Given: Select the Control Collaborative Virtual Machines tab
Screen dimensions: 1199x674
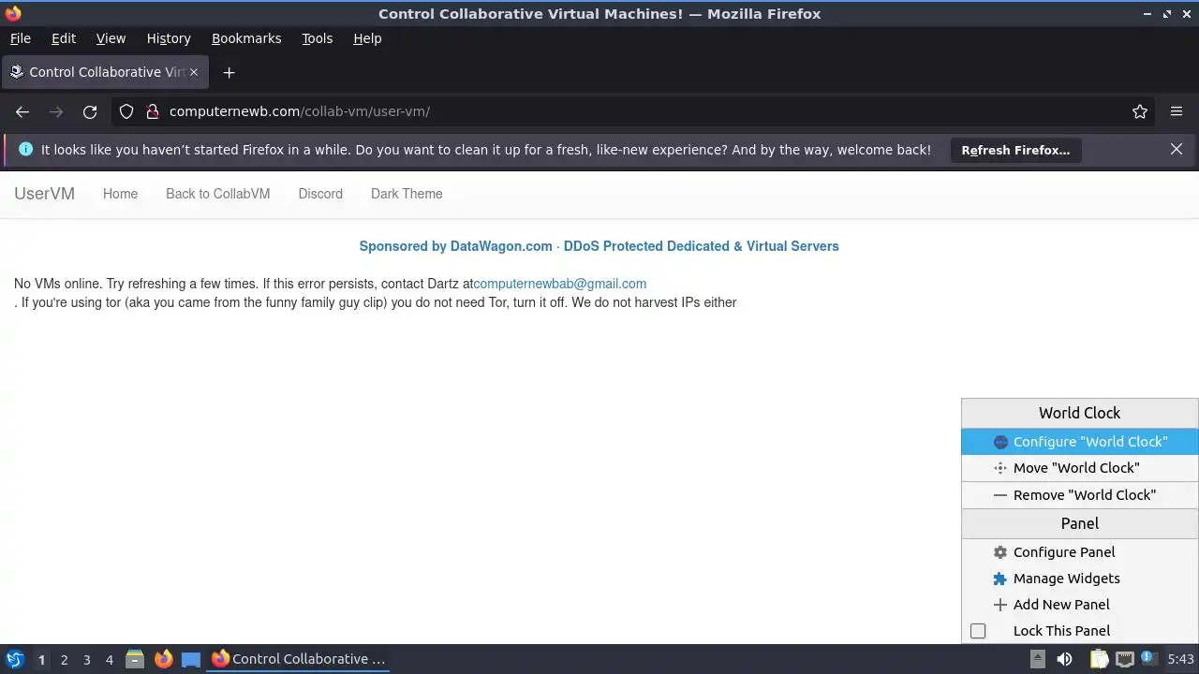Looking at the screenshot, I should tap(104, 72).
